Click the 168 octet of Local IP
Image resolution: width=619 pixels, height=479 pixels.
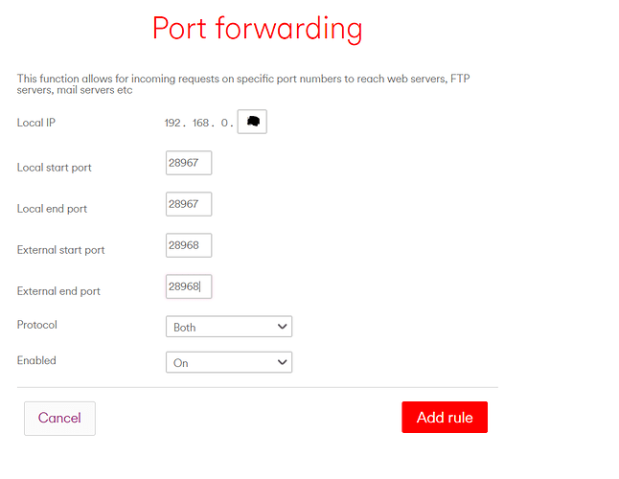tap(200, 124)
